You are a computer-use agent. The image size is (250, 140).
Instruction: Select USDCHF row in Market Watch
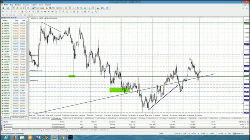coord(14,23)
